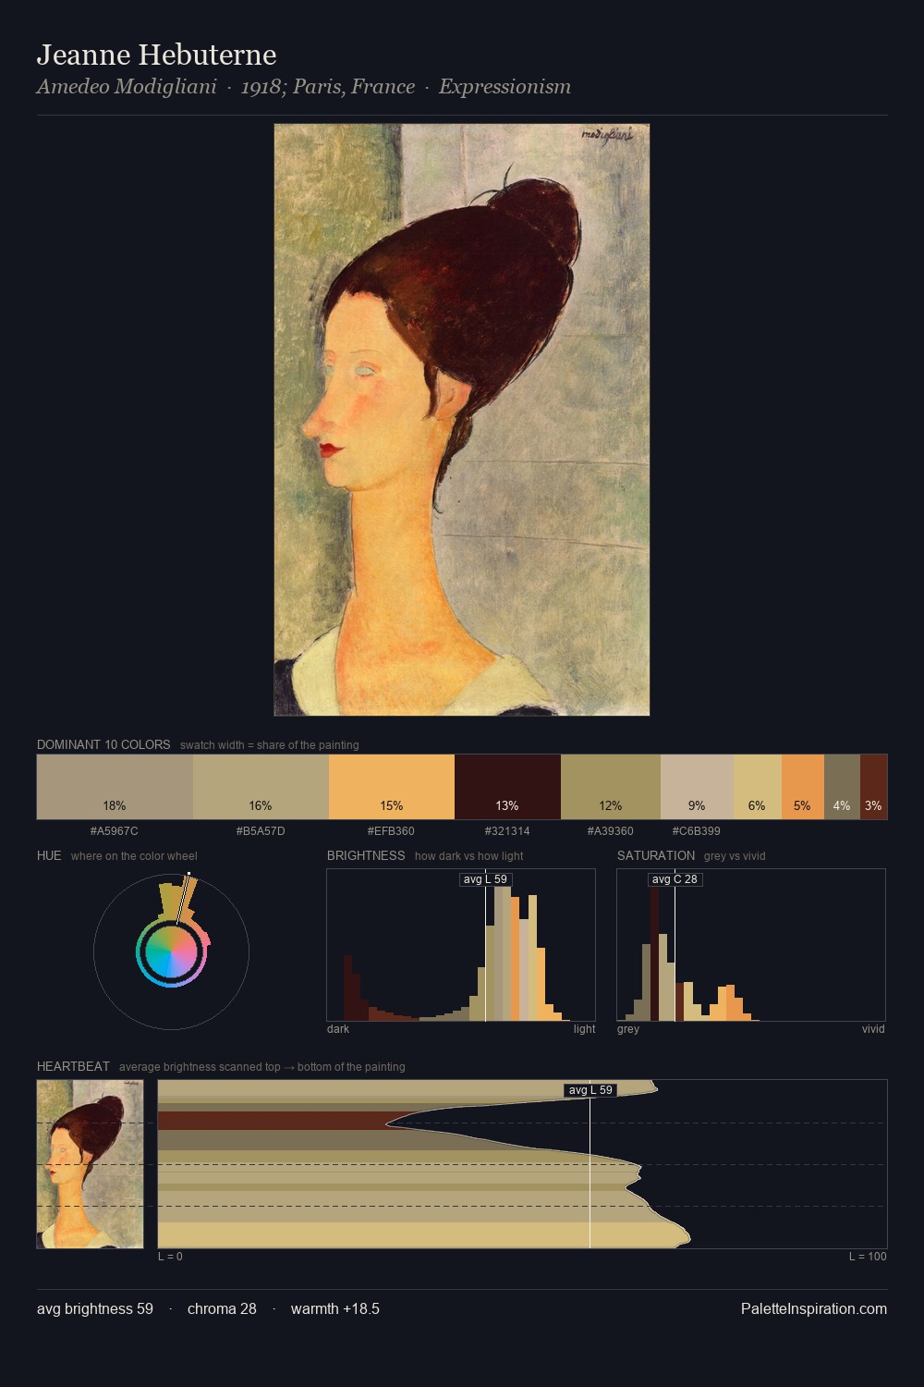Click the #A39360 hex code label

coord(611,831)
